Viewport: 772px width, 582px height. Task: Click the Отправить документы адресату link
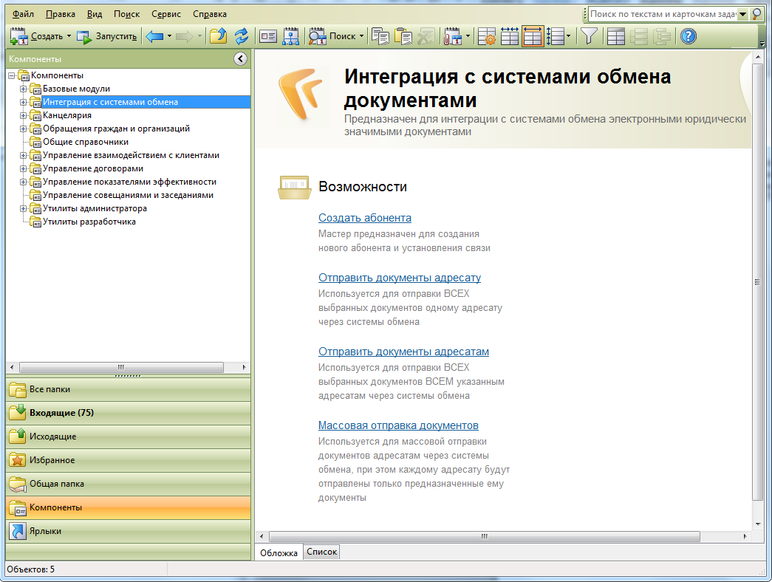pyautogui.click(x=399, y=278)
